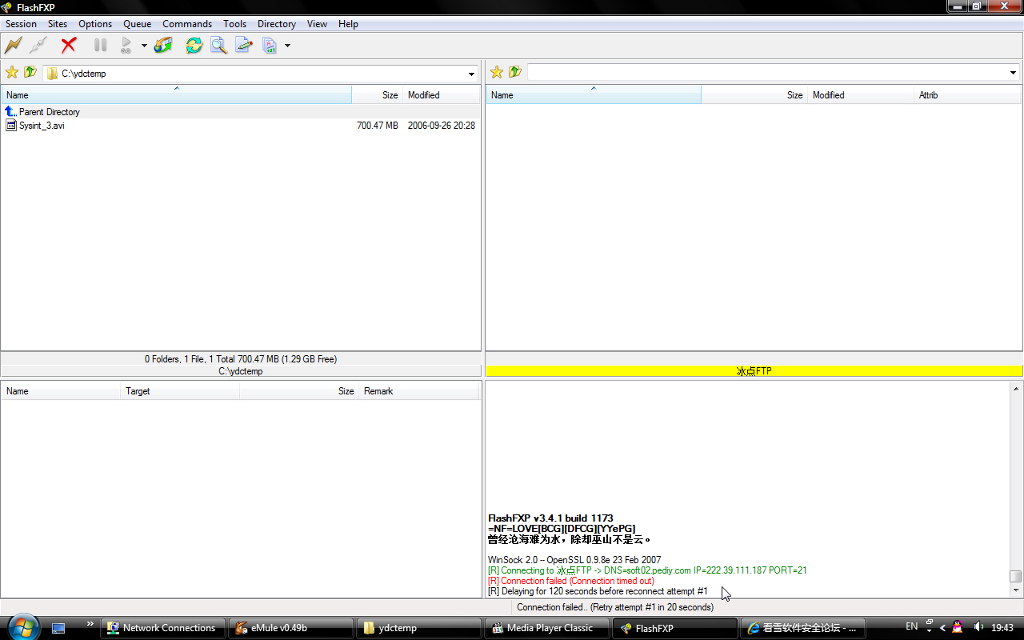Click the log line "FlashFXP v3.4.1 build 1173"
This screenshot has height=640, width=1024.
550,518
